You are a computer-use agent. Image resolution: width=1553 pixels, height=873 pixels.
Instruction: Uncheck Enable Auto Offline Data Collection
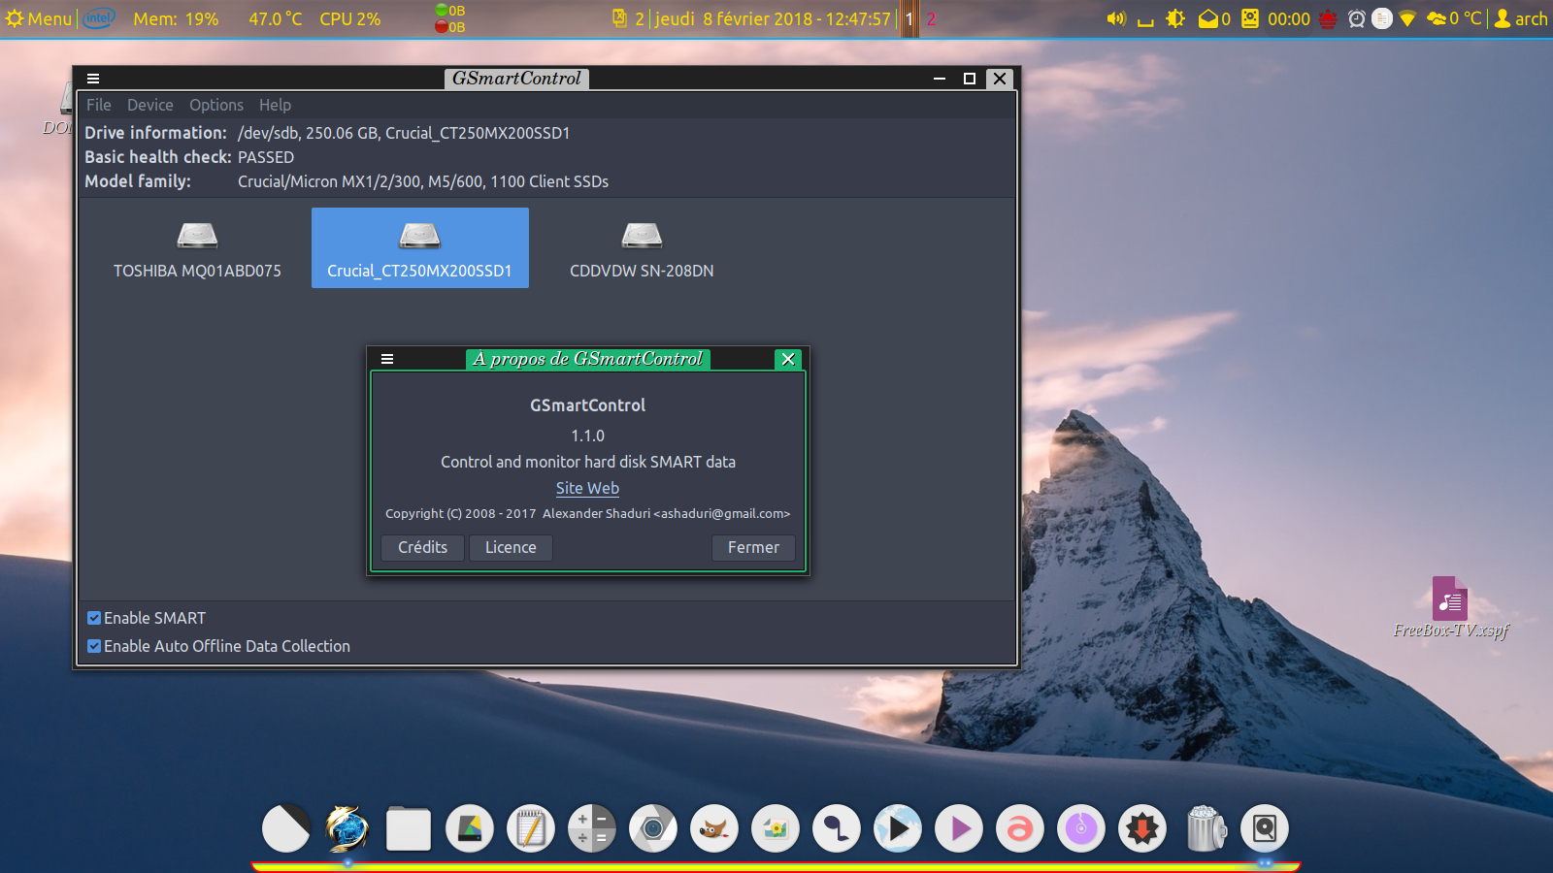94,646
